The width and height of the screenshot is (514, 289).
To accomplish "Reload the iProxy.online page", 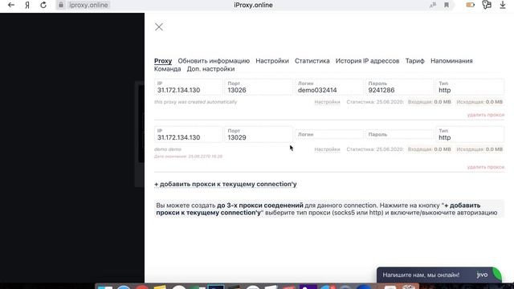I will (x=43, y=5).
